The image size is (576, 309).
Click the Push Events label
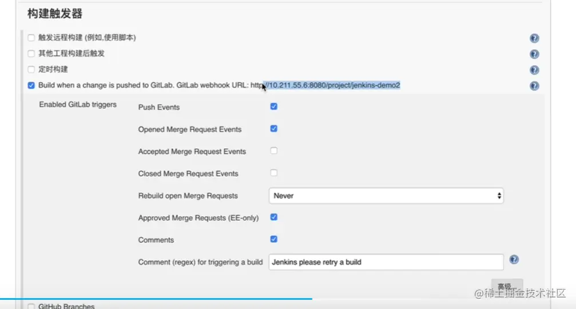[x=158, y=107]
